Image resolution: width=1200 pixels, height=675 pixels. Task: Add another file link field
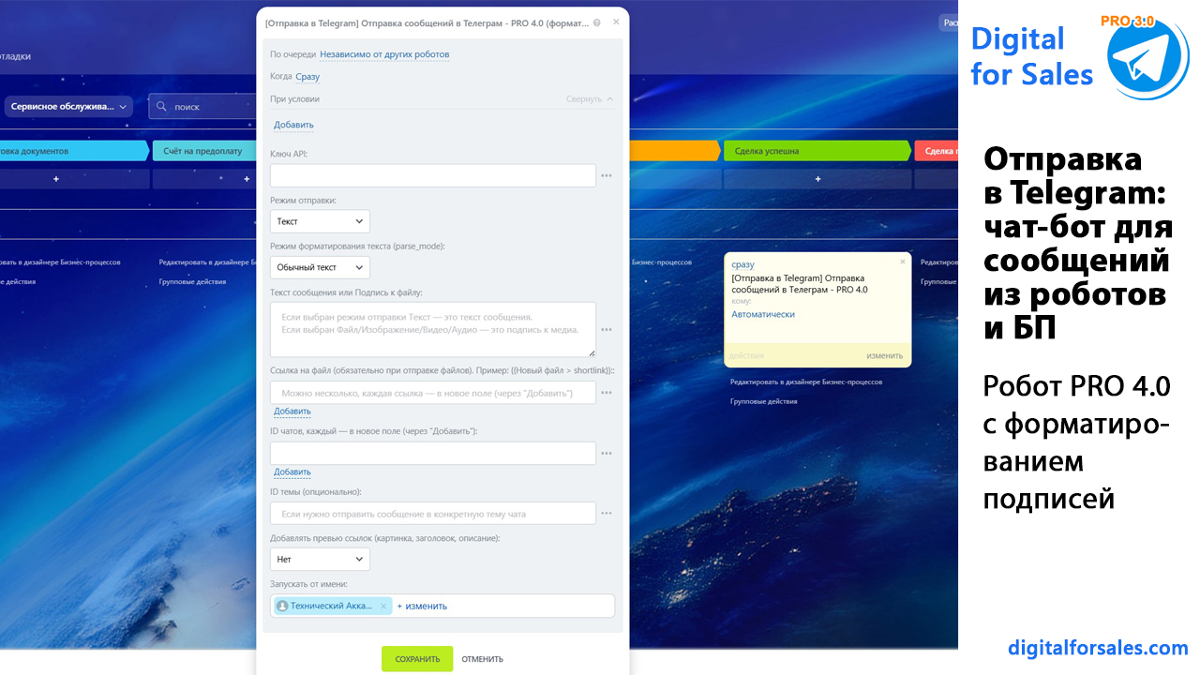click(x=292, y=412)
